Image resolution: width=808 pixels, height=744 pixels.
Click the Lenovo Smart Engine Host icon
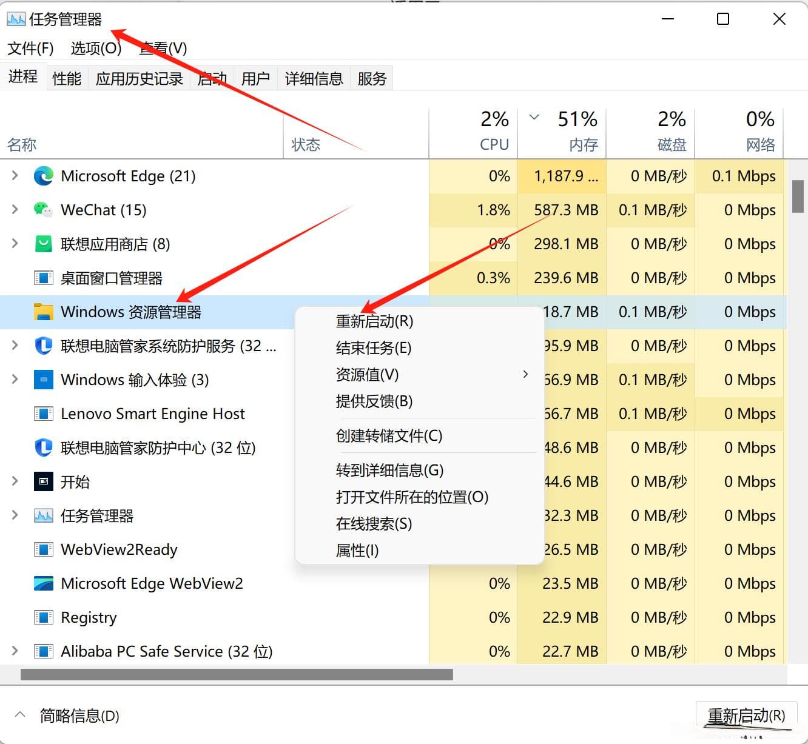(x=44, y=414)
